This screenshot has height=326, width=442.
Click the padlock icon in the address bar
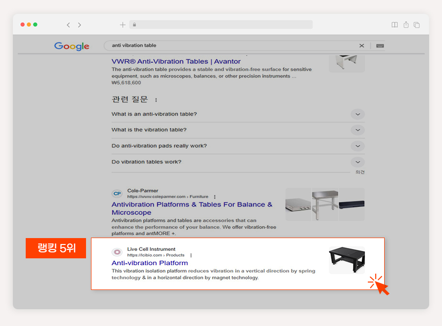134,25
